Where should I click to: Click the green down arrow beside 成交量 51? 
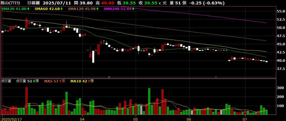point(34,81)
